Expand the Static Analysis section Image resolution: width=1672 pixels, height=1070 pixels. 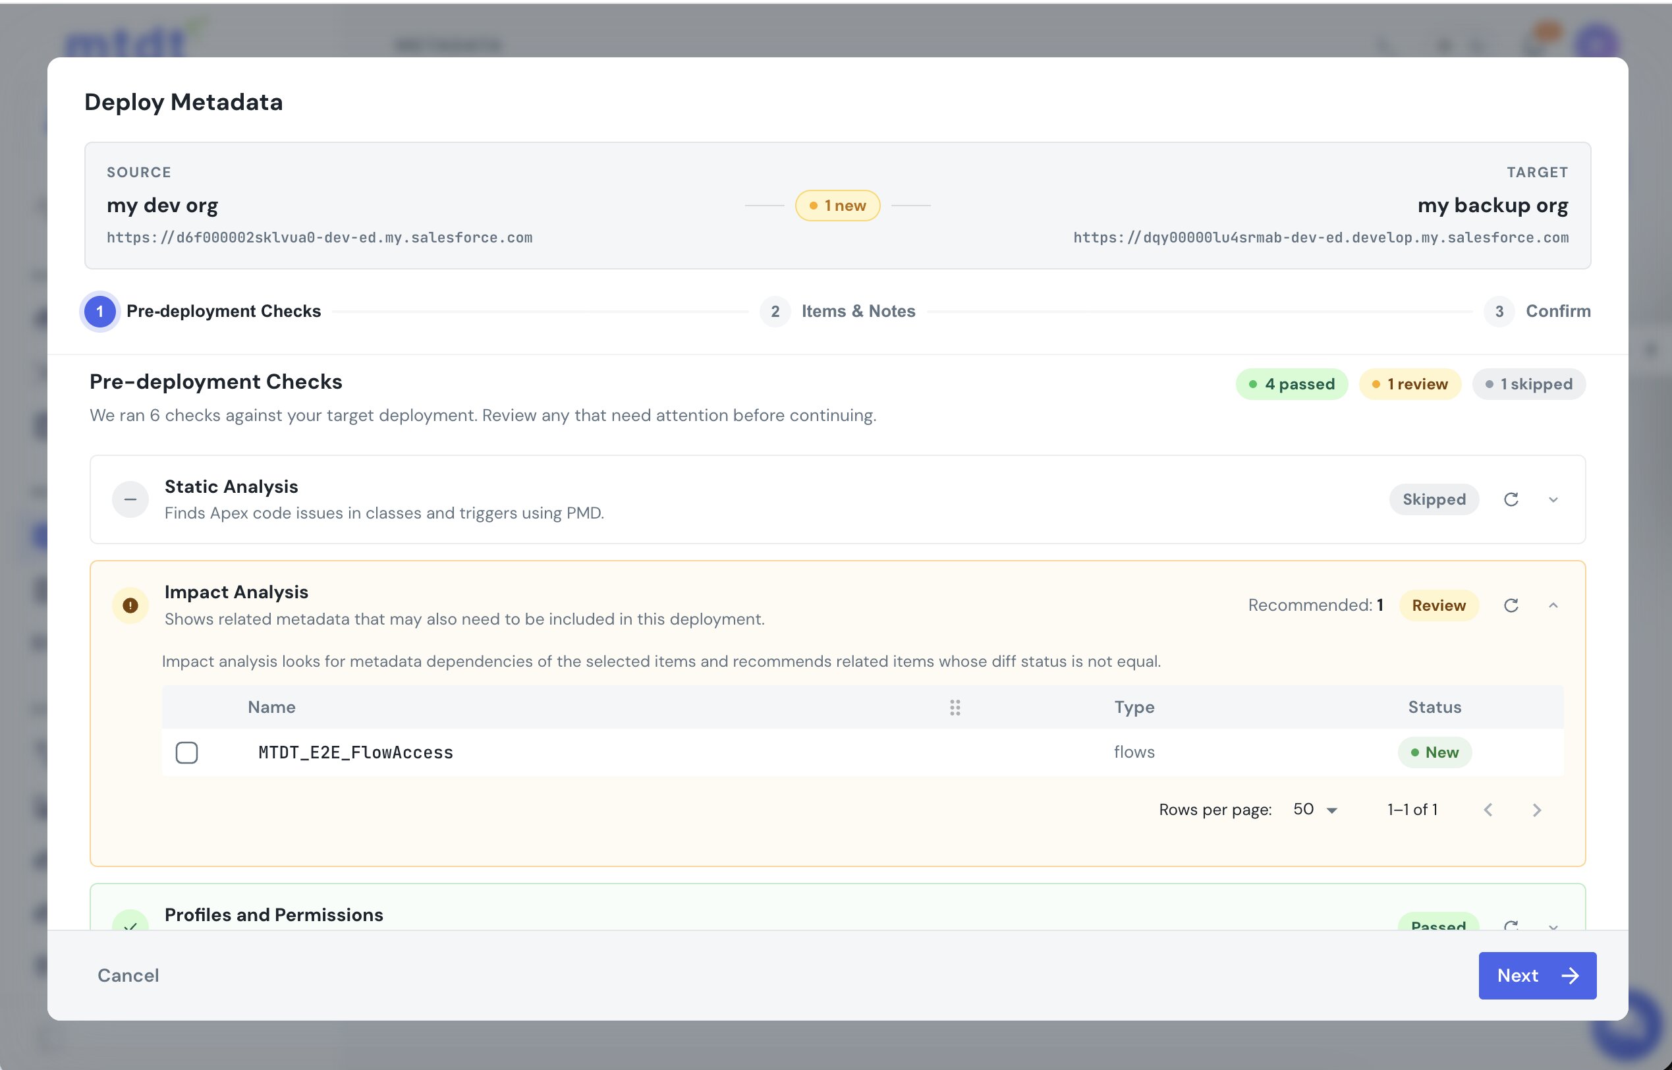click(x=1553, y=499)
